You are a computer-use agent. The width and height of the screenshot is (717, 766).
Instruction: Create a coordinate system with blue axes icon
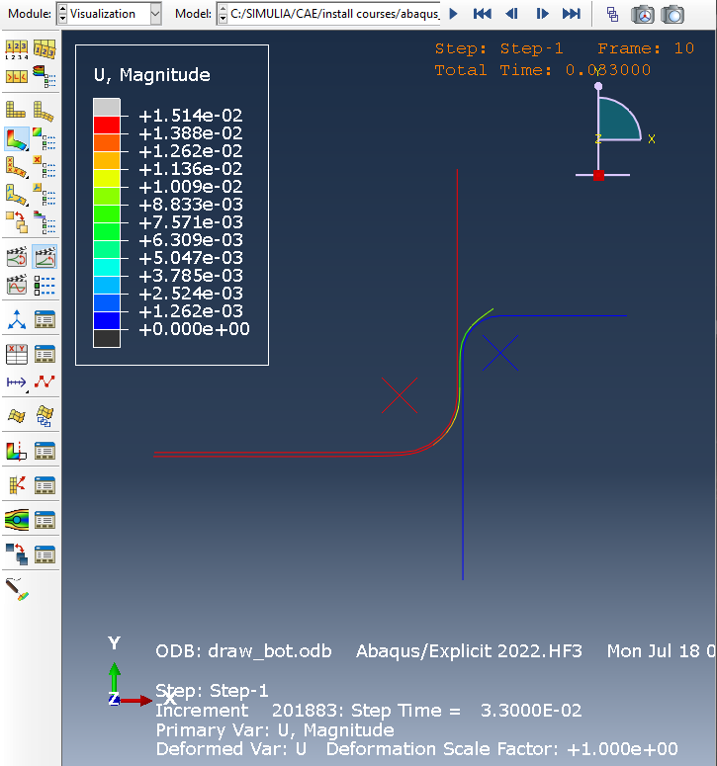point(17,320)
